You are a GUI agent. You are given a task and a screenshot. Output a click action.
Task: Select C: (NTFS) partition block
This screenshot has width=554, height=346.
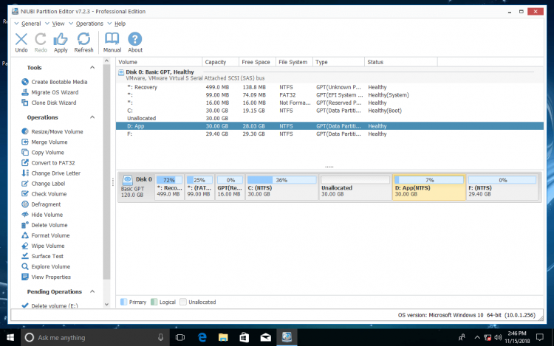(281, 187)
